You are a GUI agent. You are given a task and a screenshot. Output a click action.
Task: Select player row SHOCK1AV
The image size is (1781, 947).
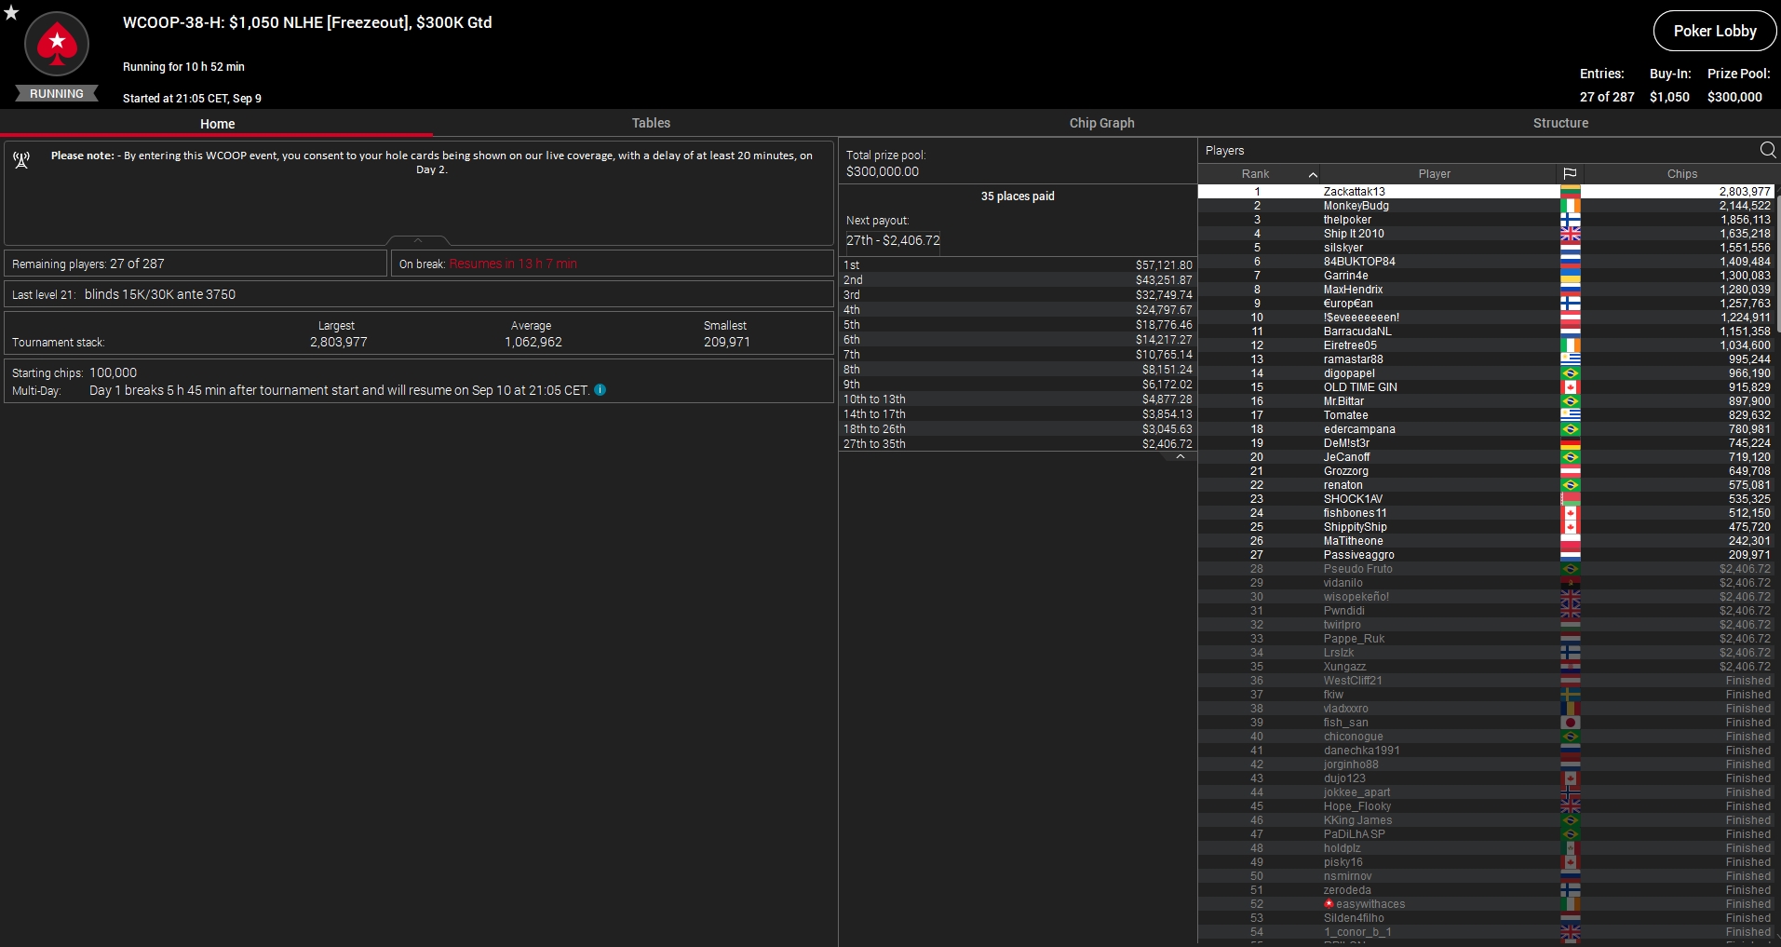1485,499
